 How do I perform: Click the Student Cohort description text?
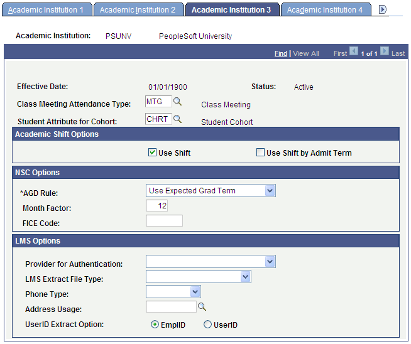pyautogui.click(x=227, y=122)
